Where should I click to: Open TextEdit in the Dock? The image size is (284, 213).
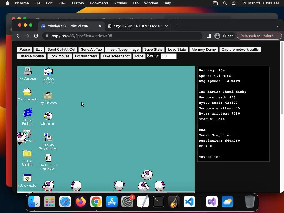click(143, 202)
